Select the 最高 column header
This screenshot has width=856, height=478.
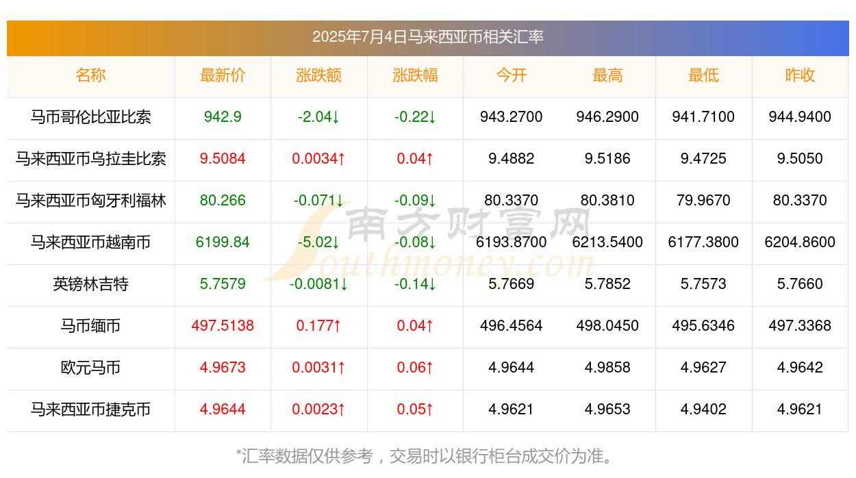pyautogui.click(x=607, y=75)
